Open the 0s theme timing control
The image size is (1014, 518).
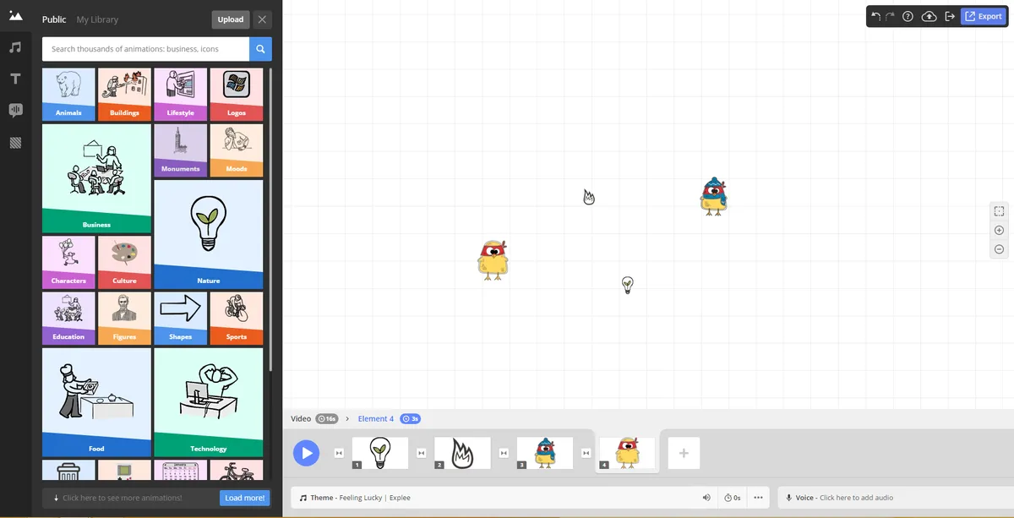tap(733, 498)
